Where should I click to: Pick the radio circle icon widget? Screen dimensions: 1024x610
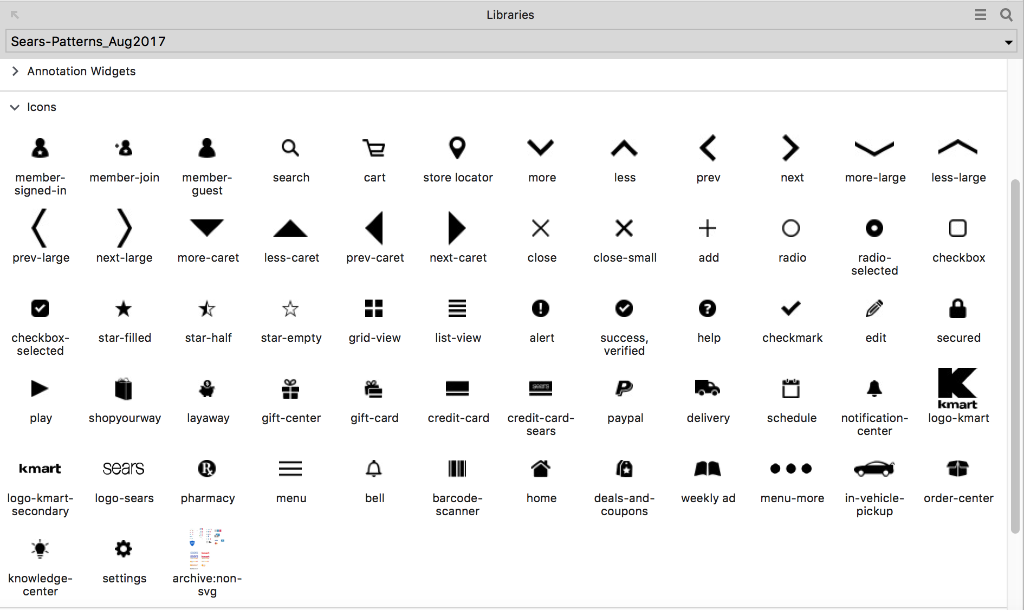(791, 228)
